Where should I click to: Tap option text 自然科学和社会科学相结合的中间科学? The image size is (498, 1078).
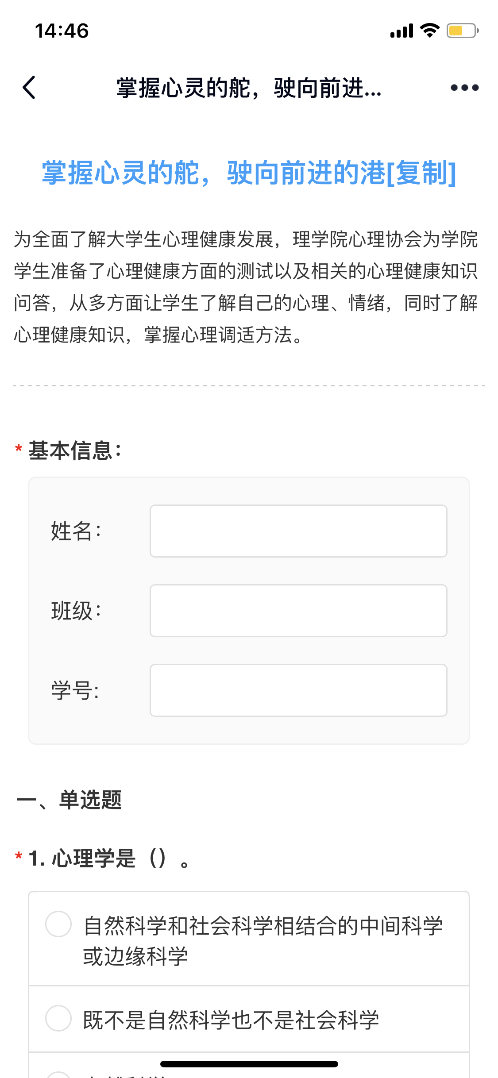[x=263, y=926]
